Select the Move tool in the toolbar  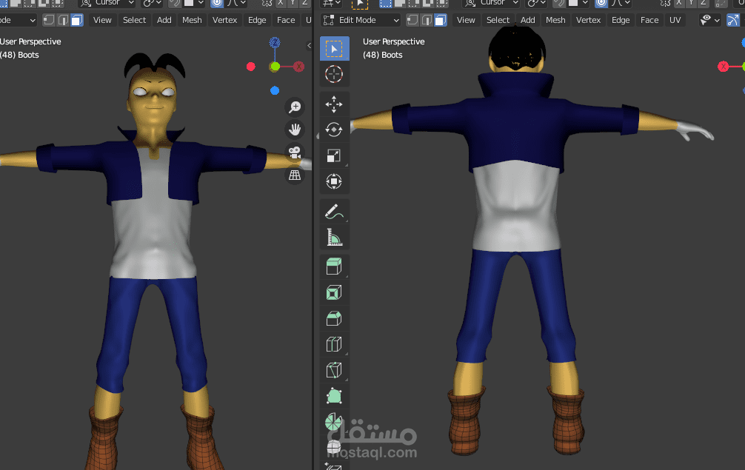334,104
